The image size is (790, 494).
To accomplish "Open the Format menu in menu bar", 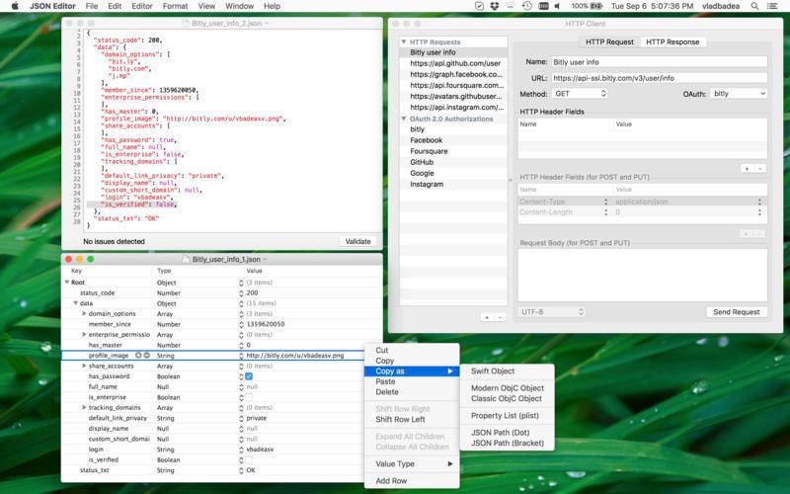I will pos(176,6).
